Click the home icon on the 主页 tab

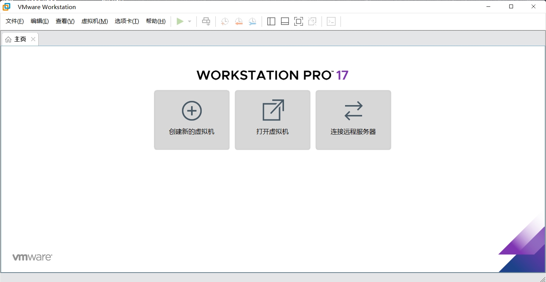(x=8, y=39)
